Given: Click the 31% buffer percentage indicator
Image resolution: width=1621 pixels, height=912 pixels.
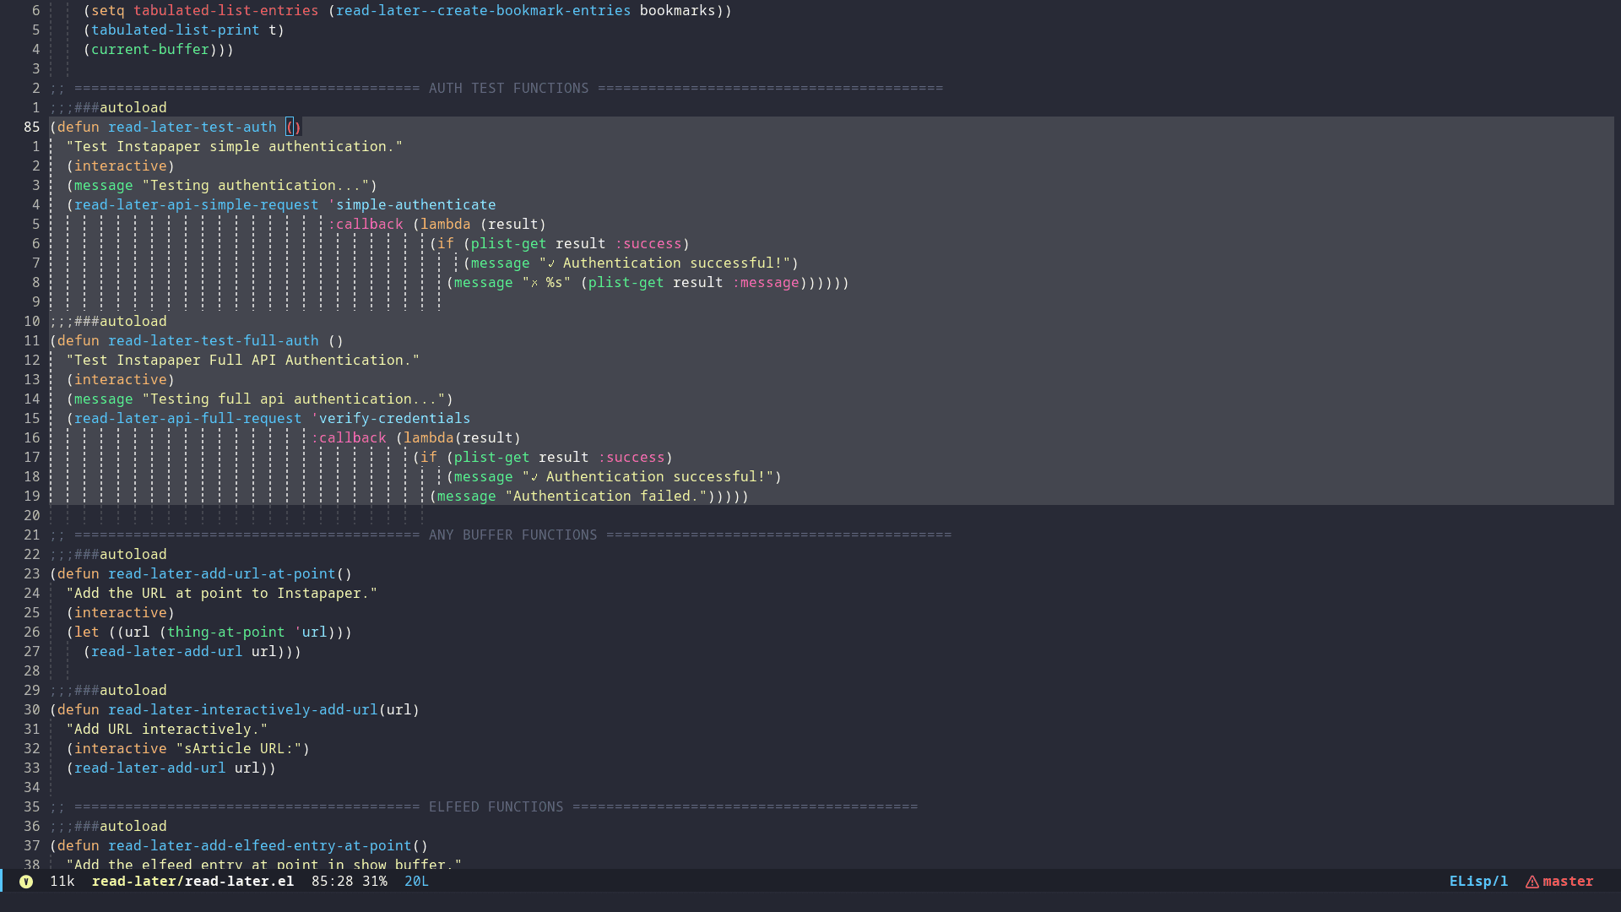Looking at the screenshot, I should pyautogui.click(x=375, y=882).
